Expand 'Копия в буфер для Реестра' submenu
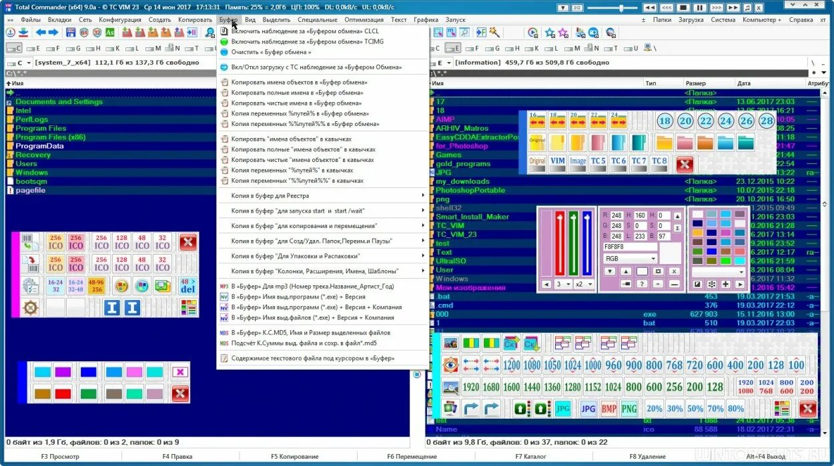 pos(323,196)
